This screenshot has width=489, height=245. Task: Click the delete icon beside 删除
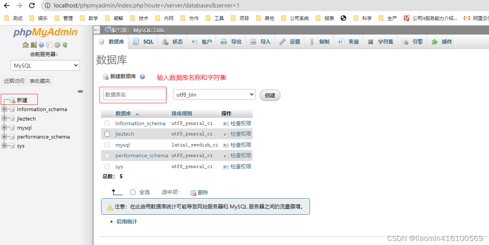pyautogui.click(x=193, y=192)
